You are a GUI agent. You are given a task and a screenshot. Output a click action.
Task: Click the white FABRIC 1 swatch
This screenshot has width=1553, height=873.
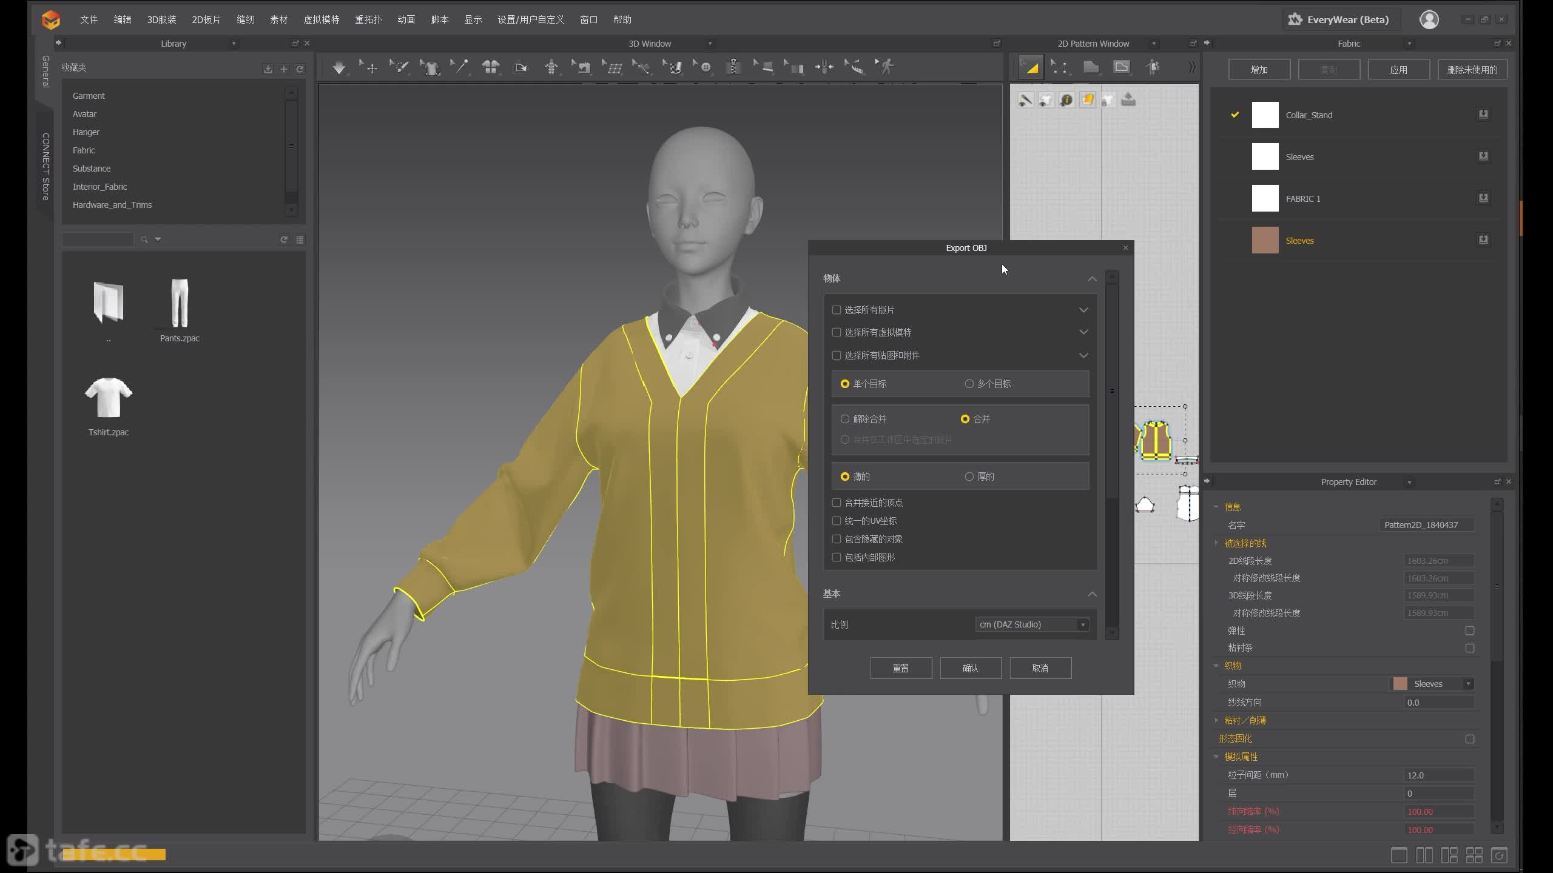pyautogui.click(x=1265, y=199)
